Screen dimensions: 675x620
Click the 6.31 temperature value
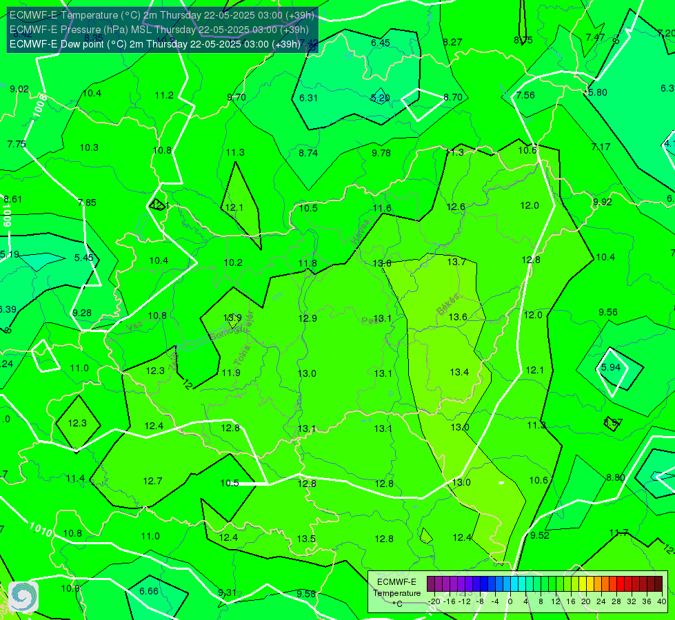[x=308, y=98]
